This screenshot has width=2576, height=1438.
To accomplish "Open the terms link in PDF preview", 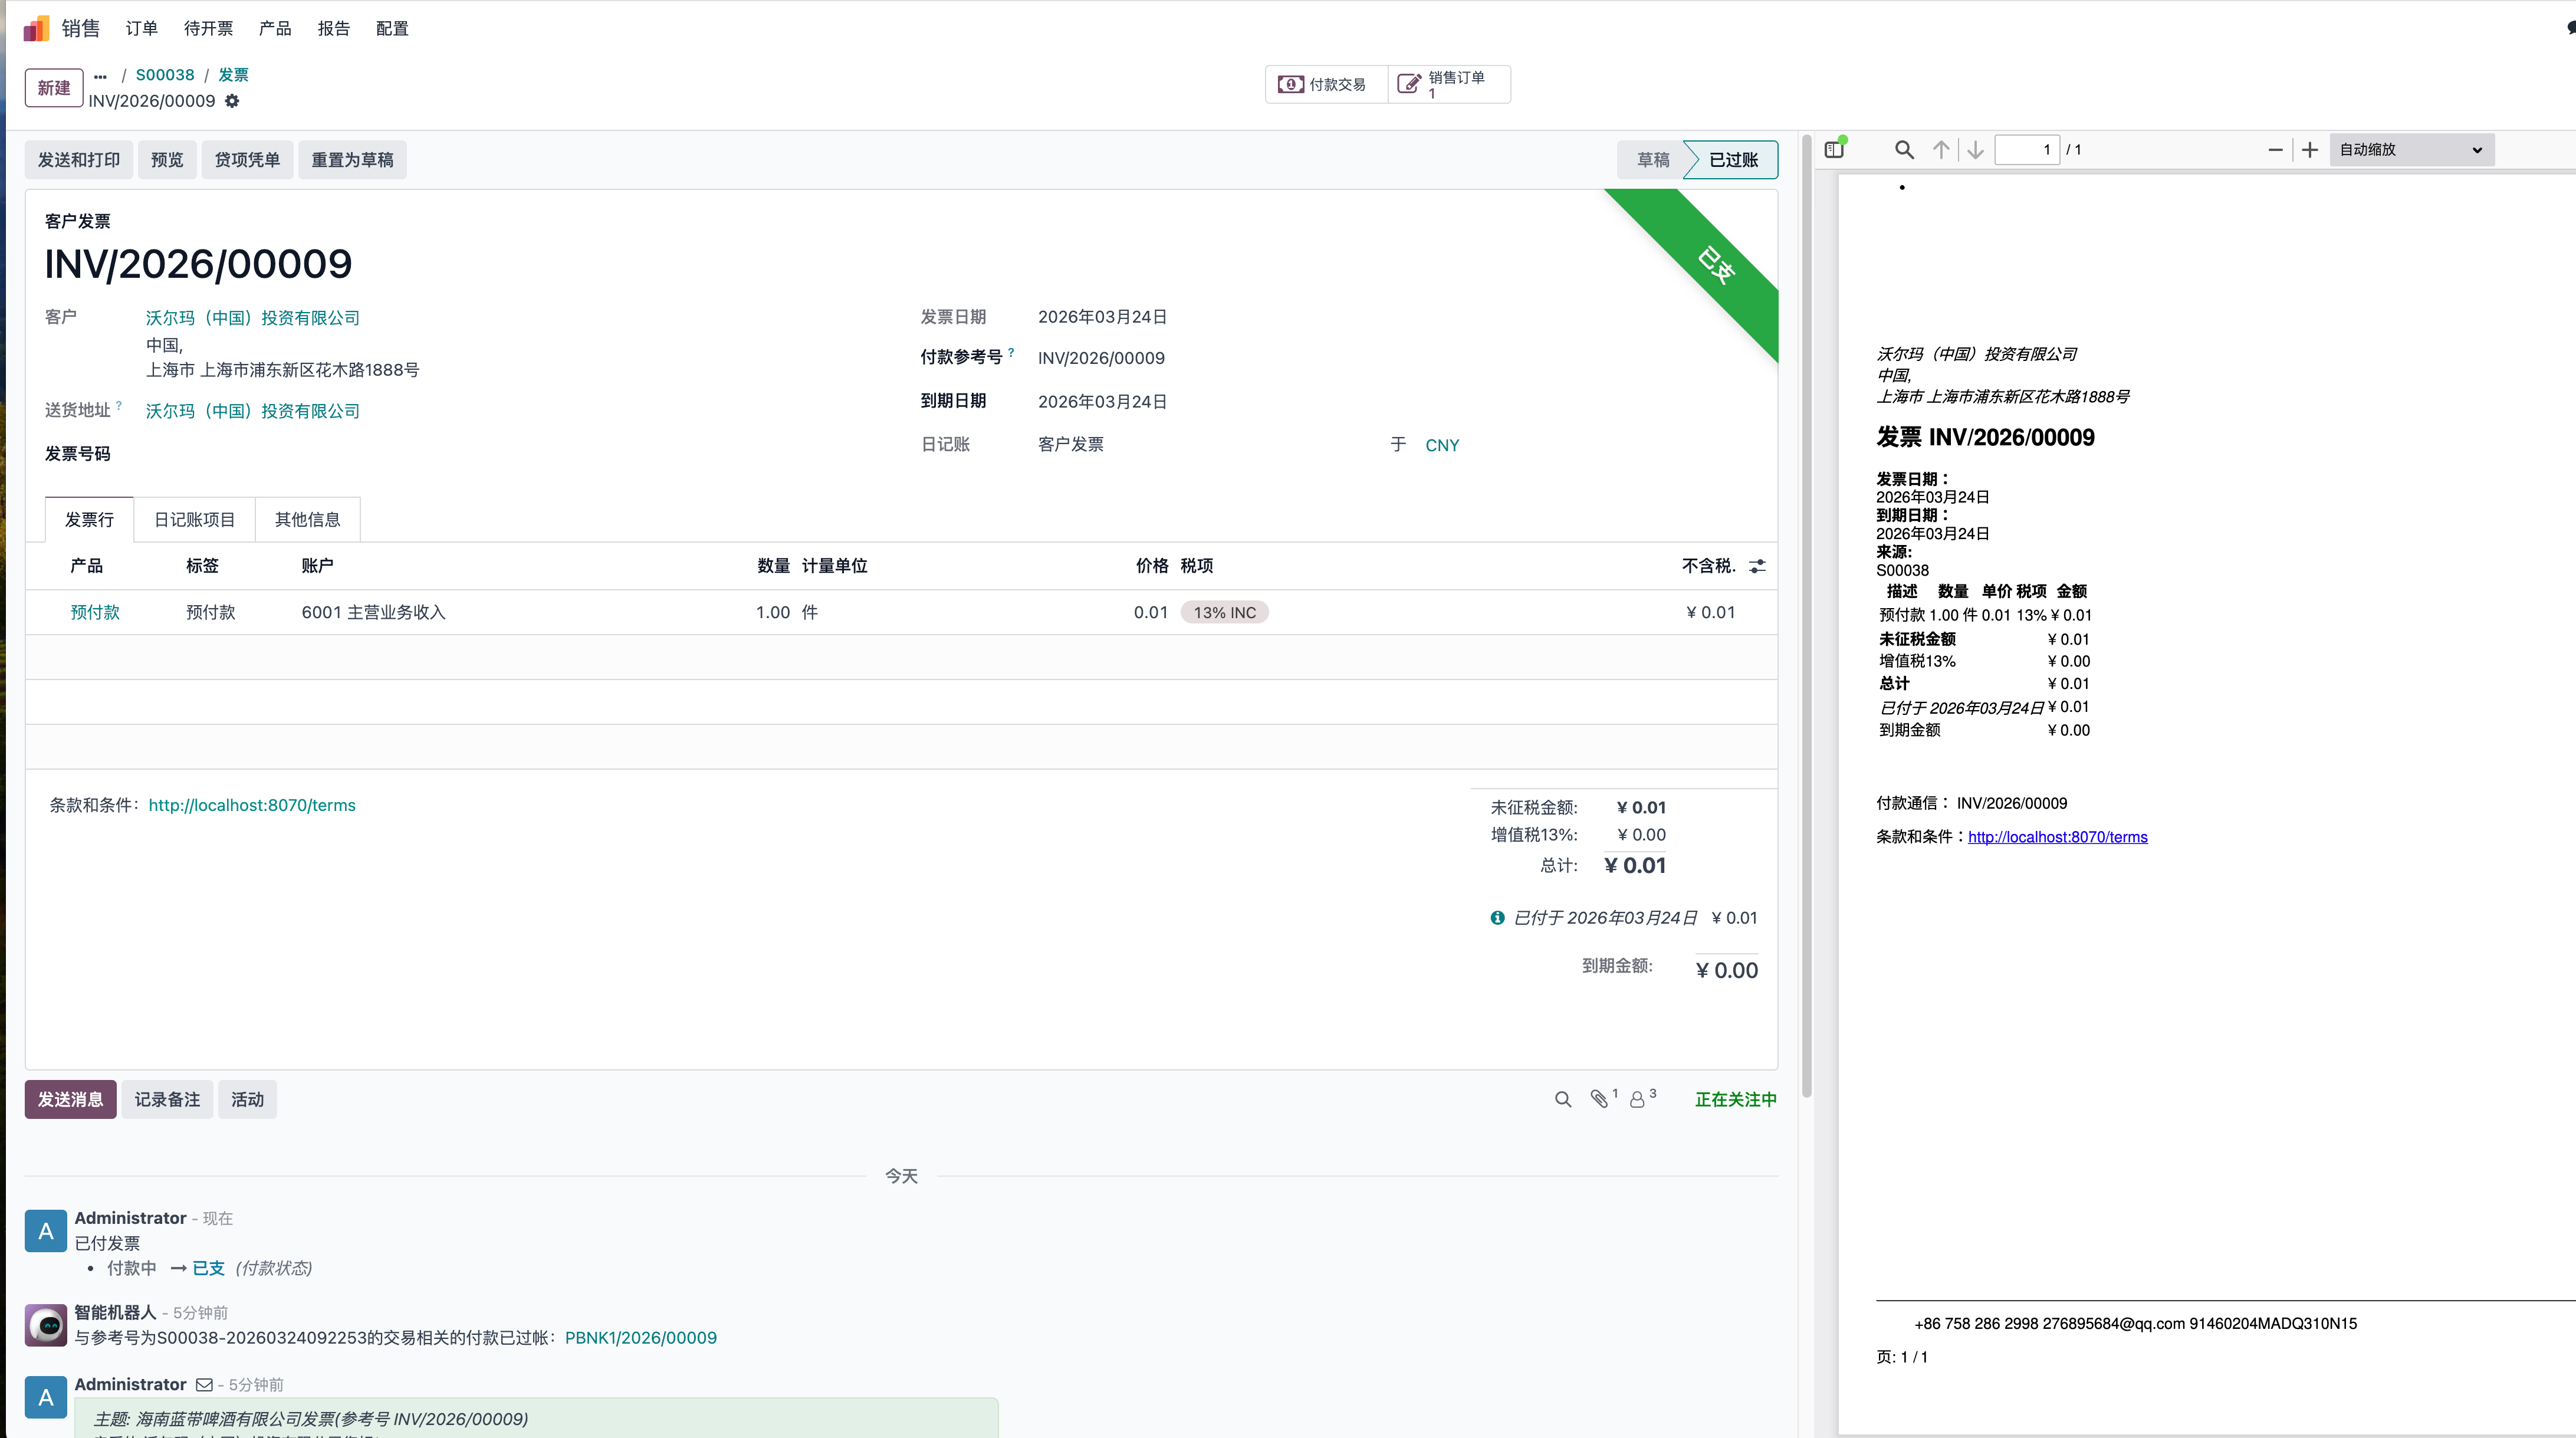I will (2057, 837).
